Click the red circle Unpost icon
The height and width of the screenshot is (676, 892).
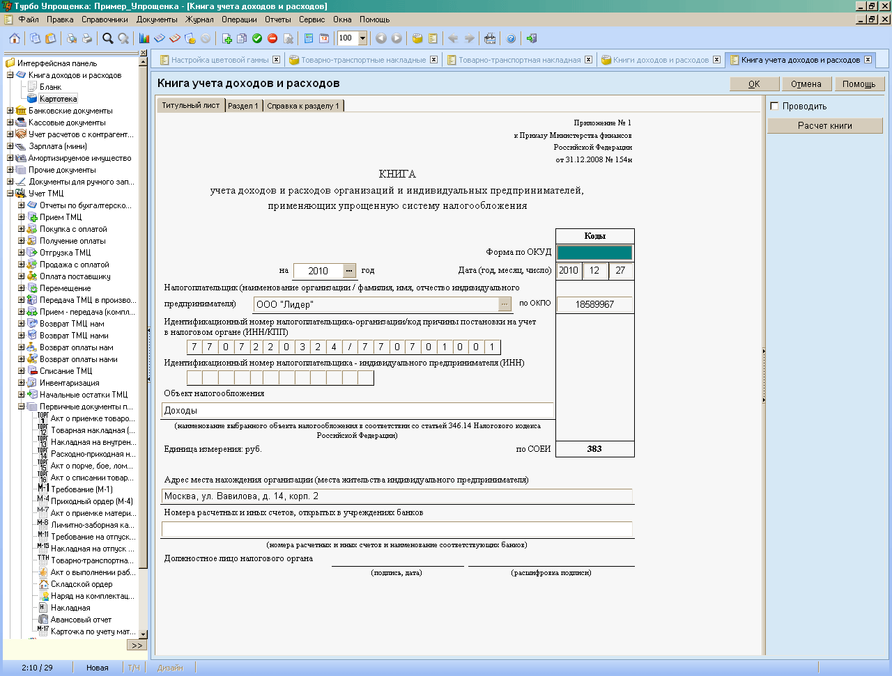(272, 38)
